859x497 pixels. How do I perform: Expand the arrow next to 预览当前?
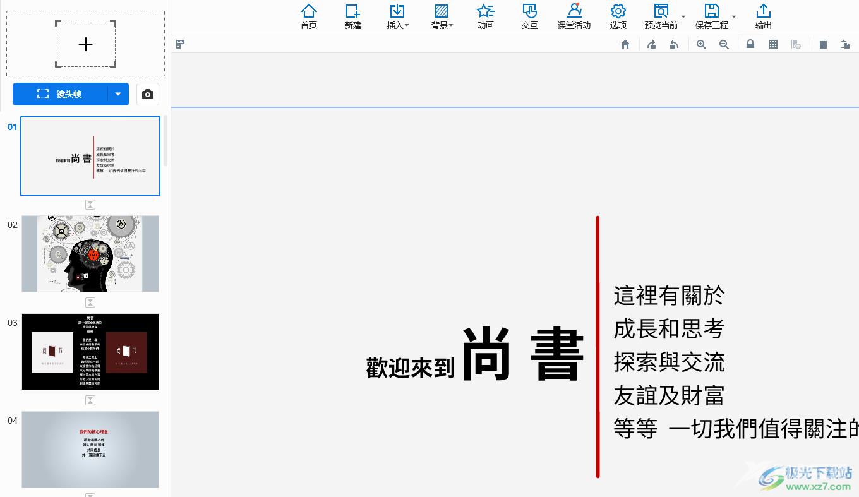pos(683,16)
